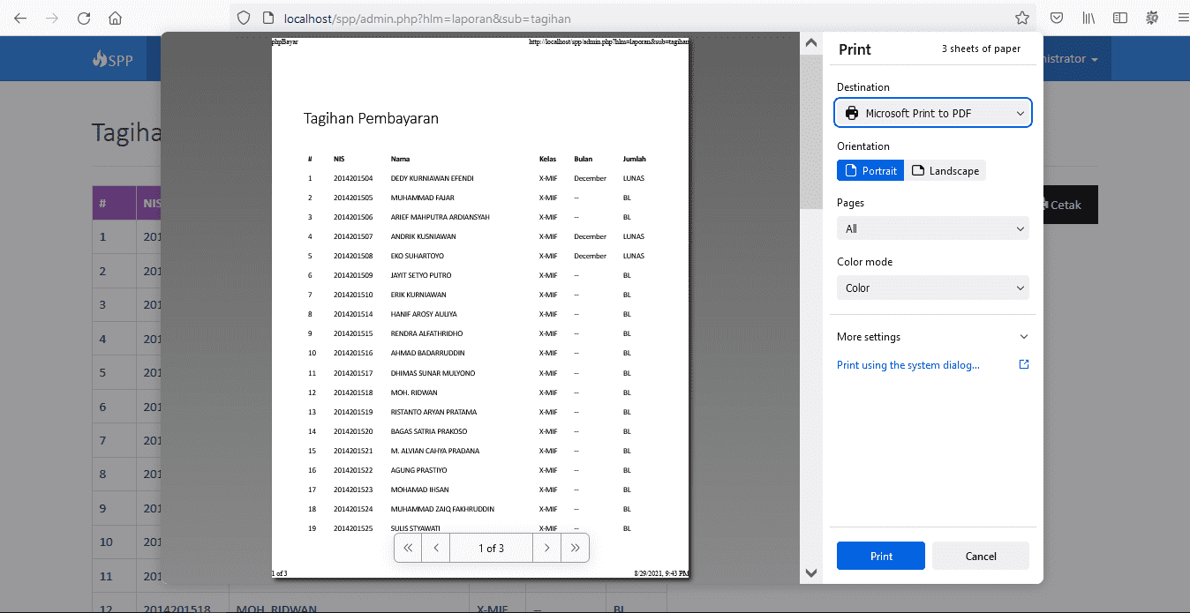This screenshot has width=1190, height=613.
Task: Jump to first preview page
Action: [x=408, y=548]
